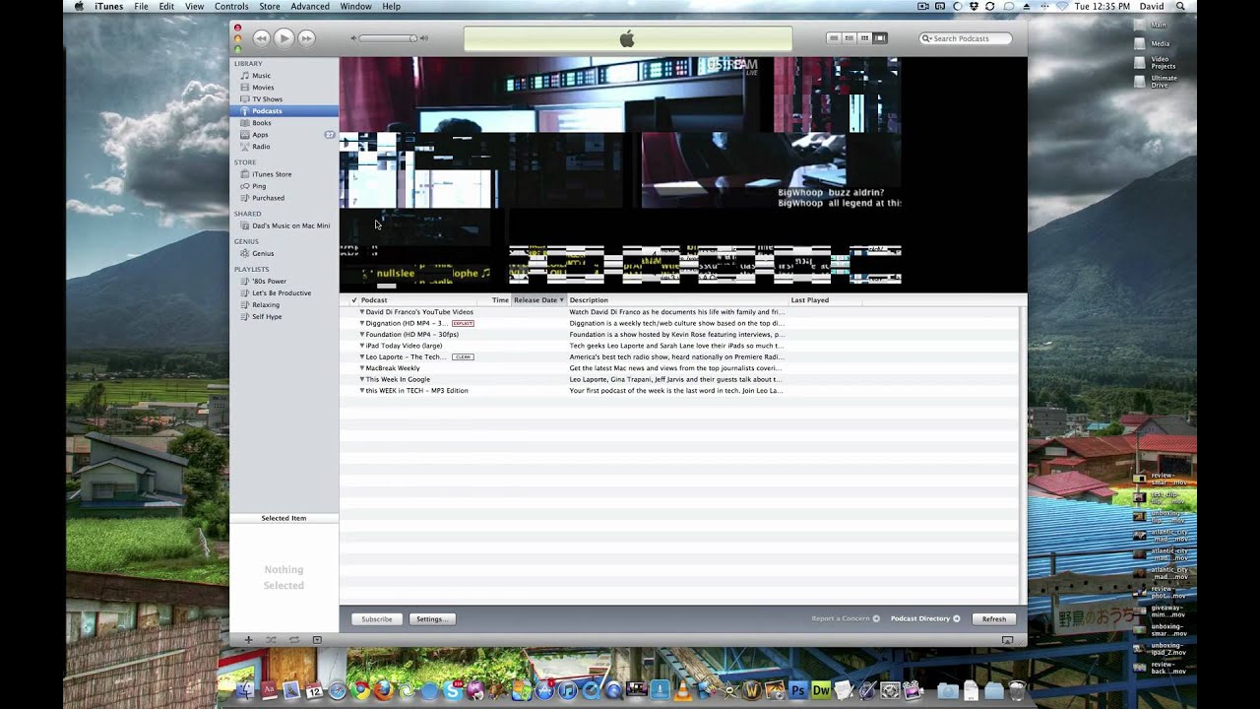The width and height of the screenshot is (1260, 709).
Task: Sort by the Release Date column
Action: tap(538, 299)
